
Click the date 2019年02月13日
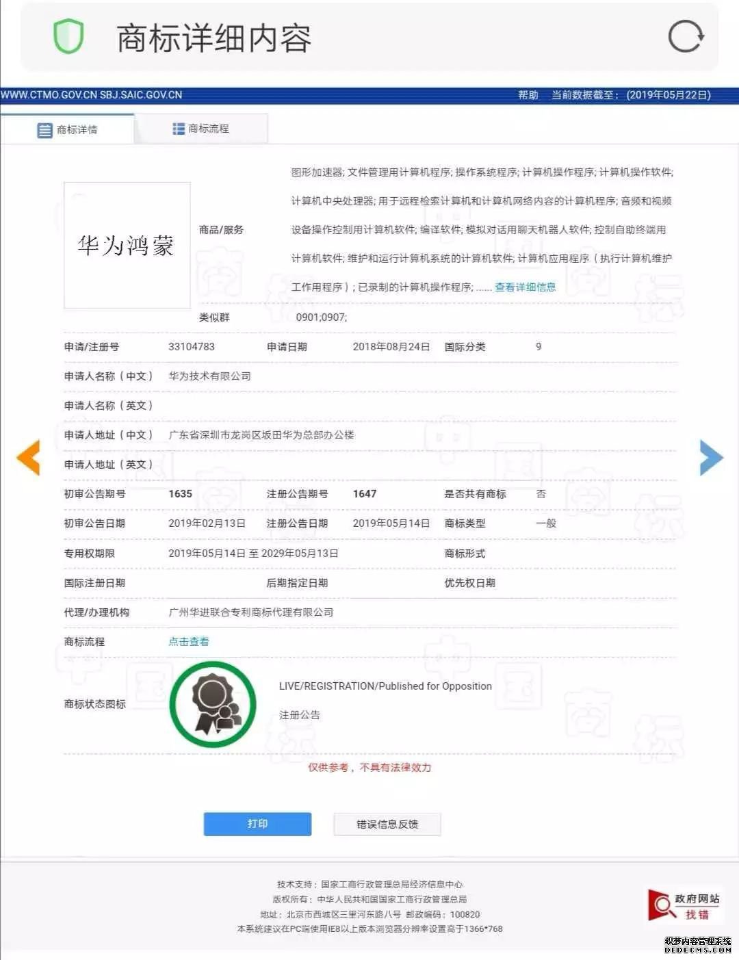point(207,523)
